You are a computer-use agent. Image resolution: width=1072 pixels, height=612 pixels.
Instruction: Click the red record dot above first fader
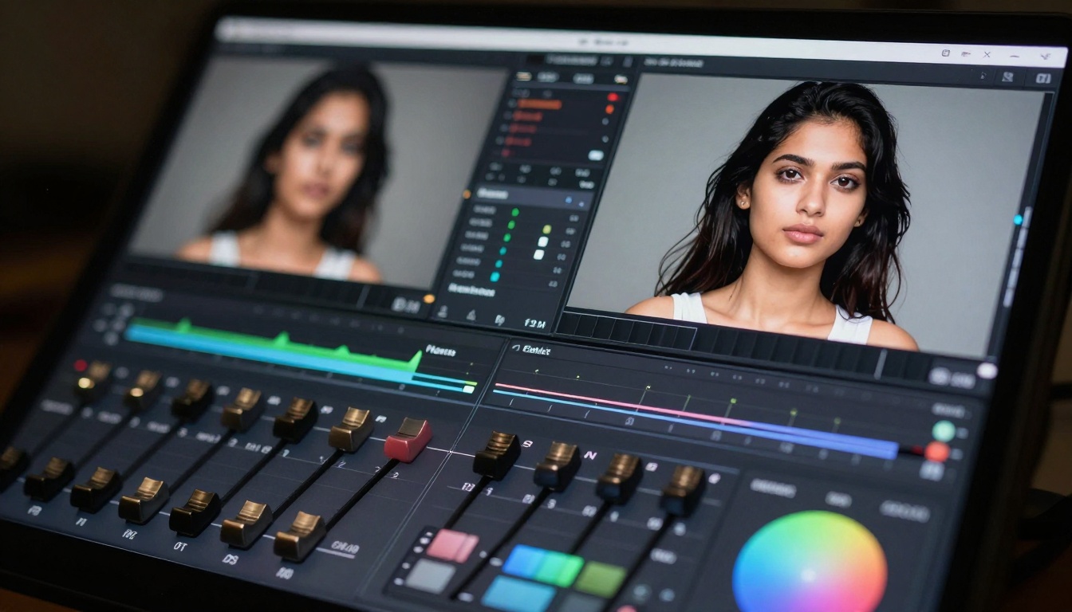pos(81,364)
